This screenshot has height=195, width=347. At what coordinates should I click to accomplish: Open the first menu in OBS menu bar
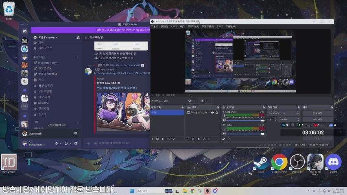pos(154,26)
